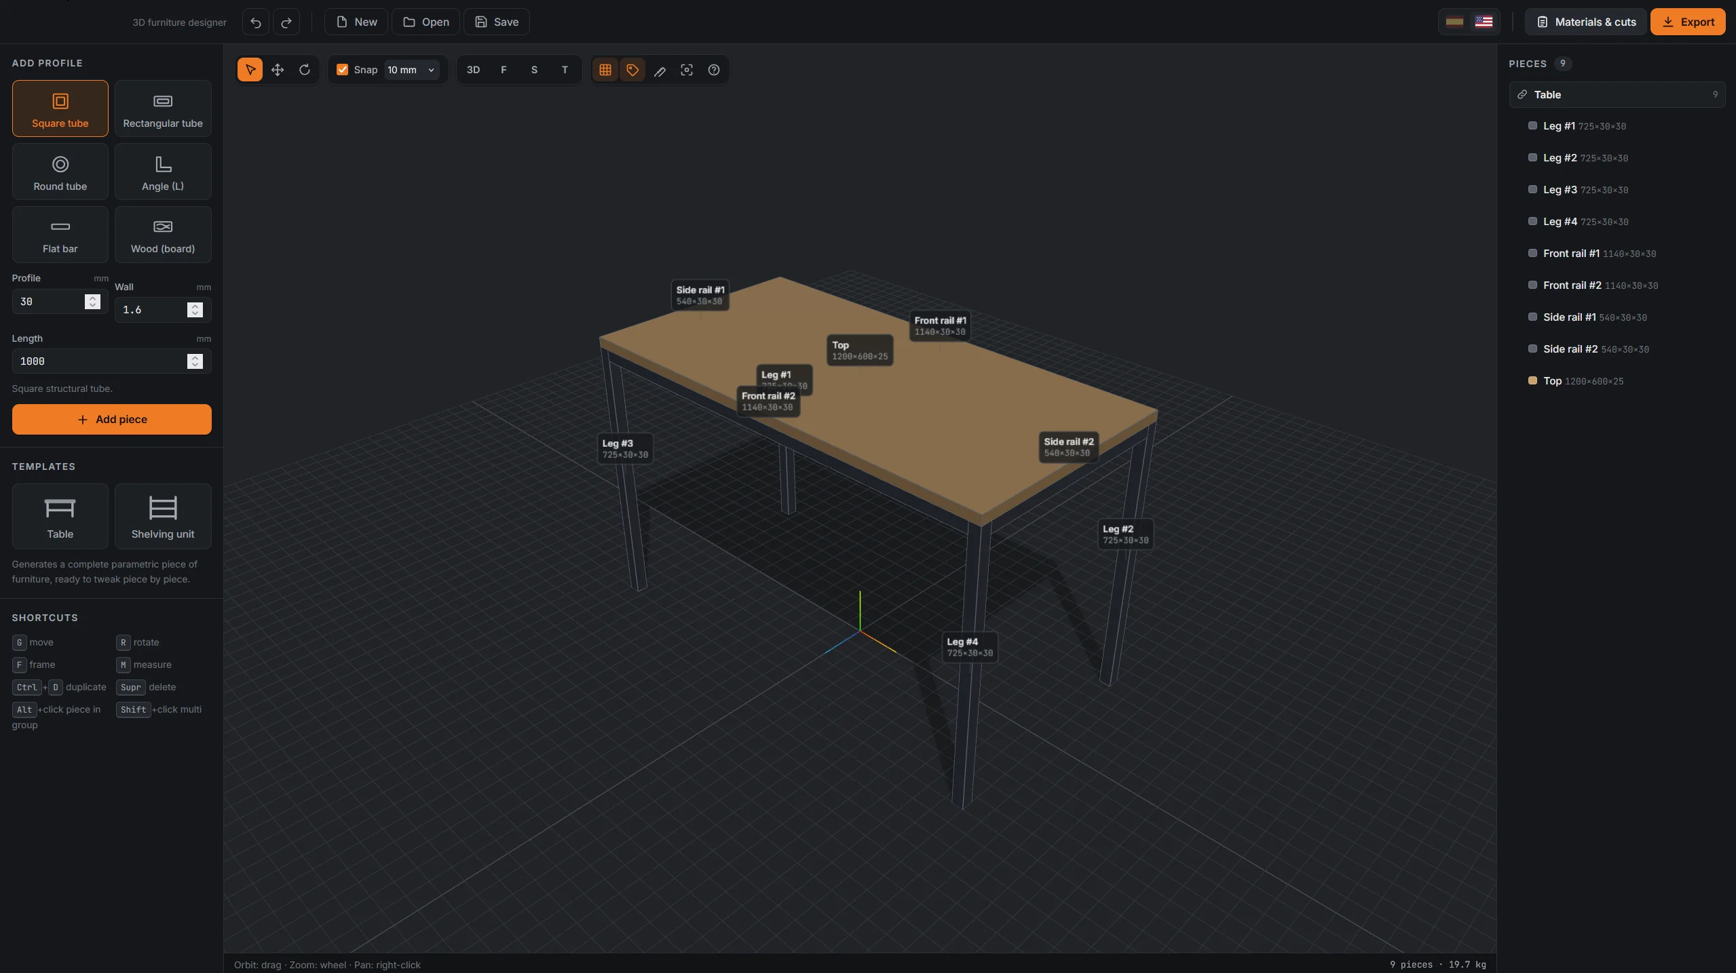Screen dimensions: 1736x973
Task: Open the Snap 10 mm dropdown
Action: click(x=411, y=70)
